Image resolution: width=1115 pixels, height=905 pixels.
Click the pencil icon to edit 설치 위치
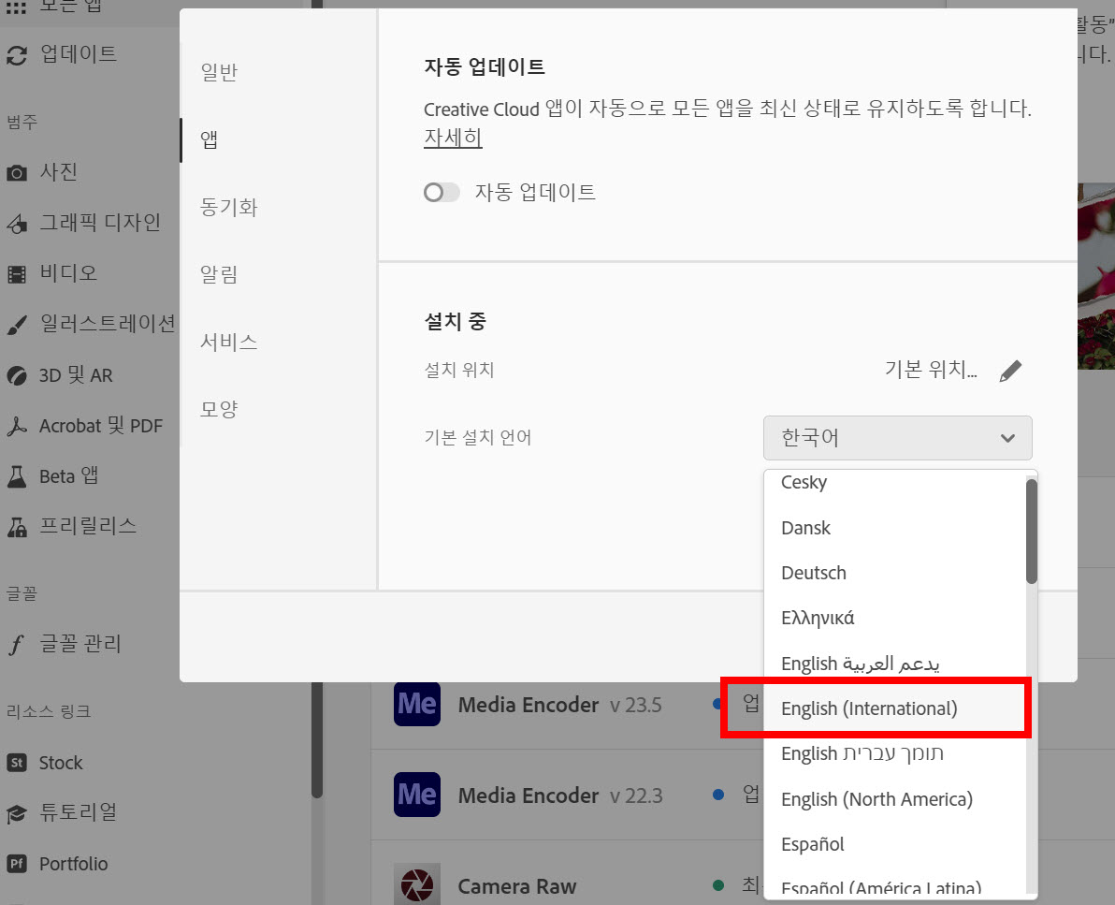[x=1010, y=371]
